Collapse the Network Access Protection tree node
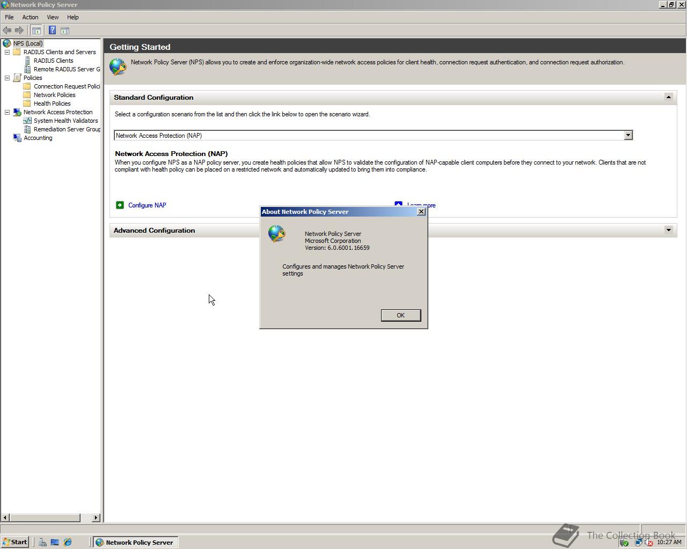Screen dimensions: 687x549 point(8,112)
